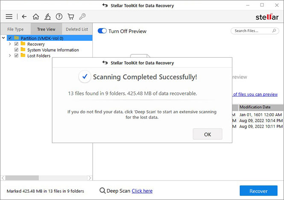This screenshot has height=200, width=284.
Task: Uncheck the System Volume Information checkbox
Action: 16,50
